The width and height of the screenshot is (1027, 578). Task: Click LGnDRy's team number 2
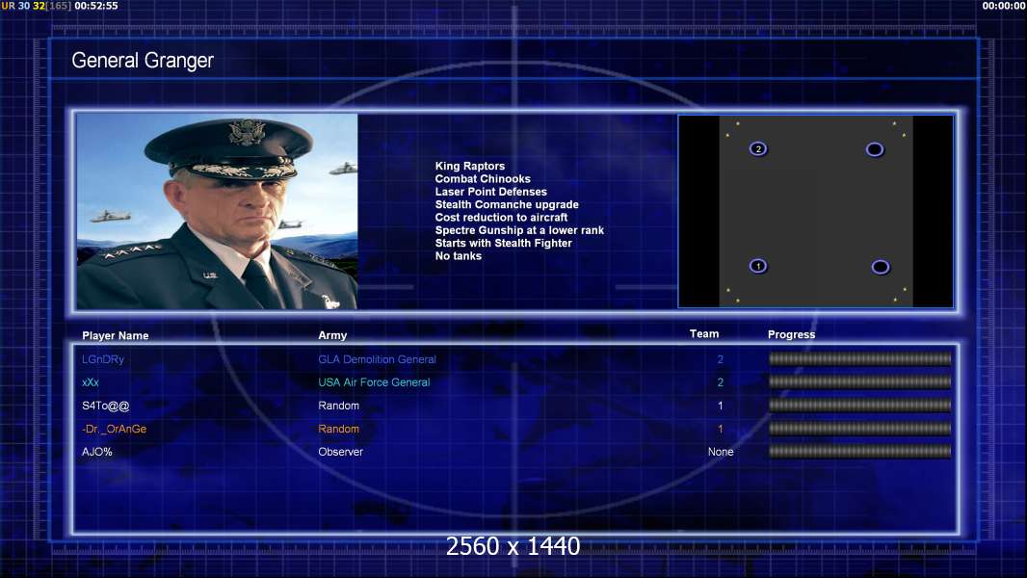tap(721, 359)
